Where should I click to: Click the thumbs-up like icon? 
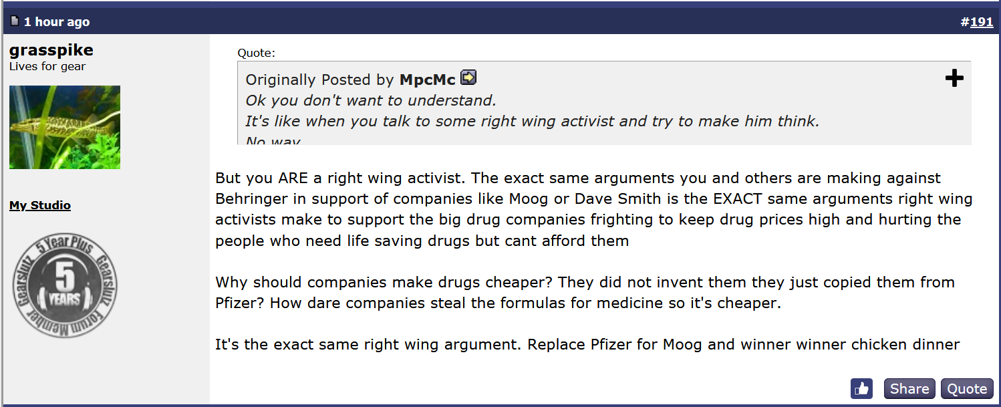[861, 388]
